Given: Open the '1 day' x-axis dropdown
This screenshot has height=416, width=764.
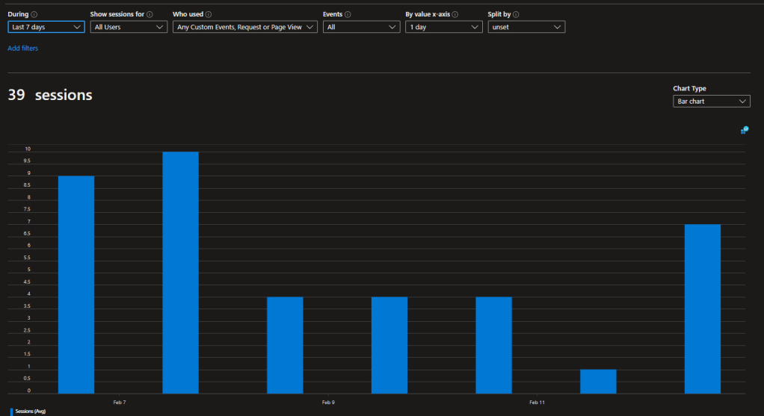Looking at the screenshot, I should tap(443, 27).
